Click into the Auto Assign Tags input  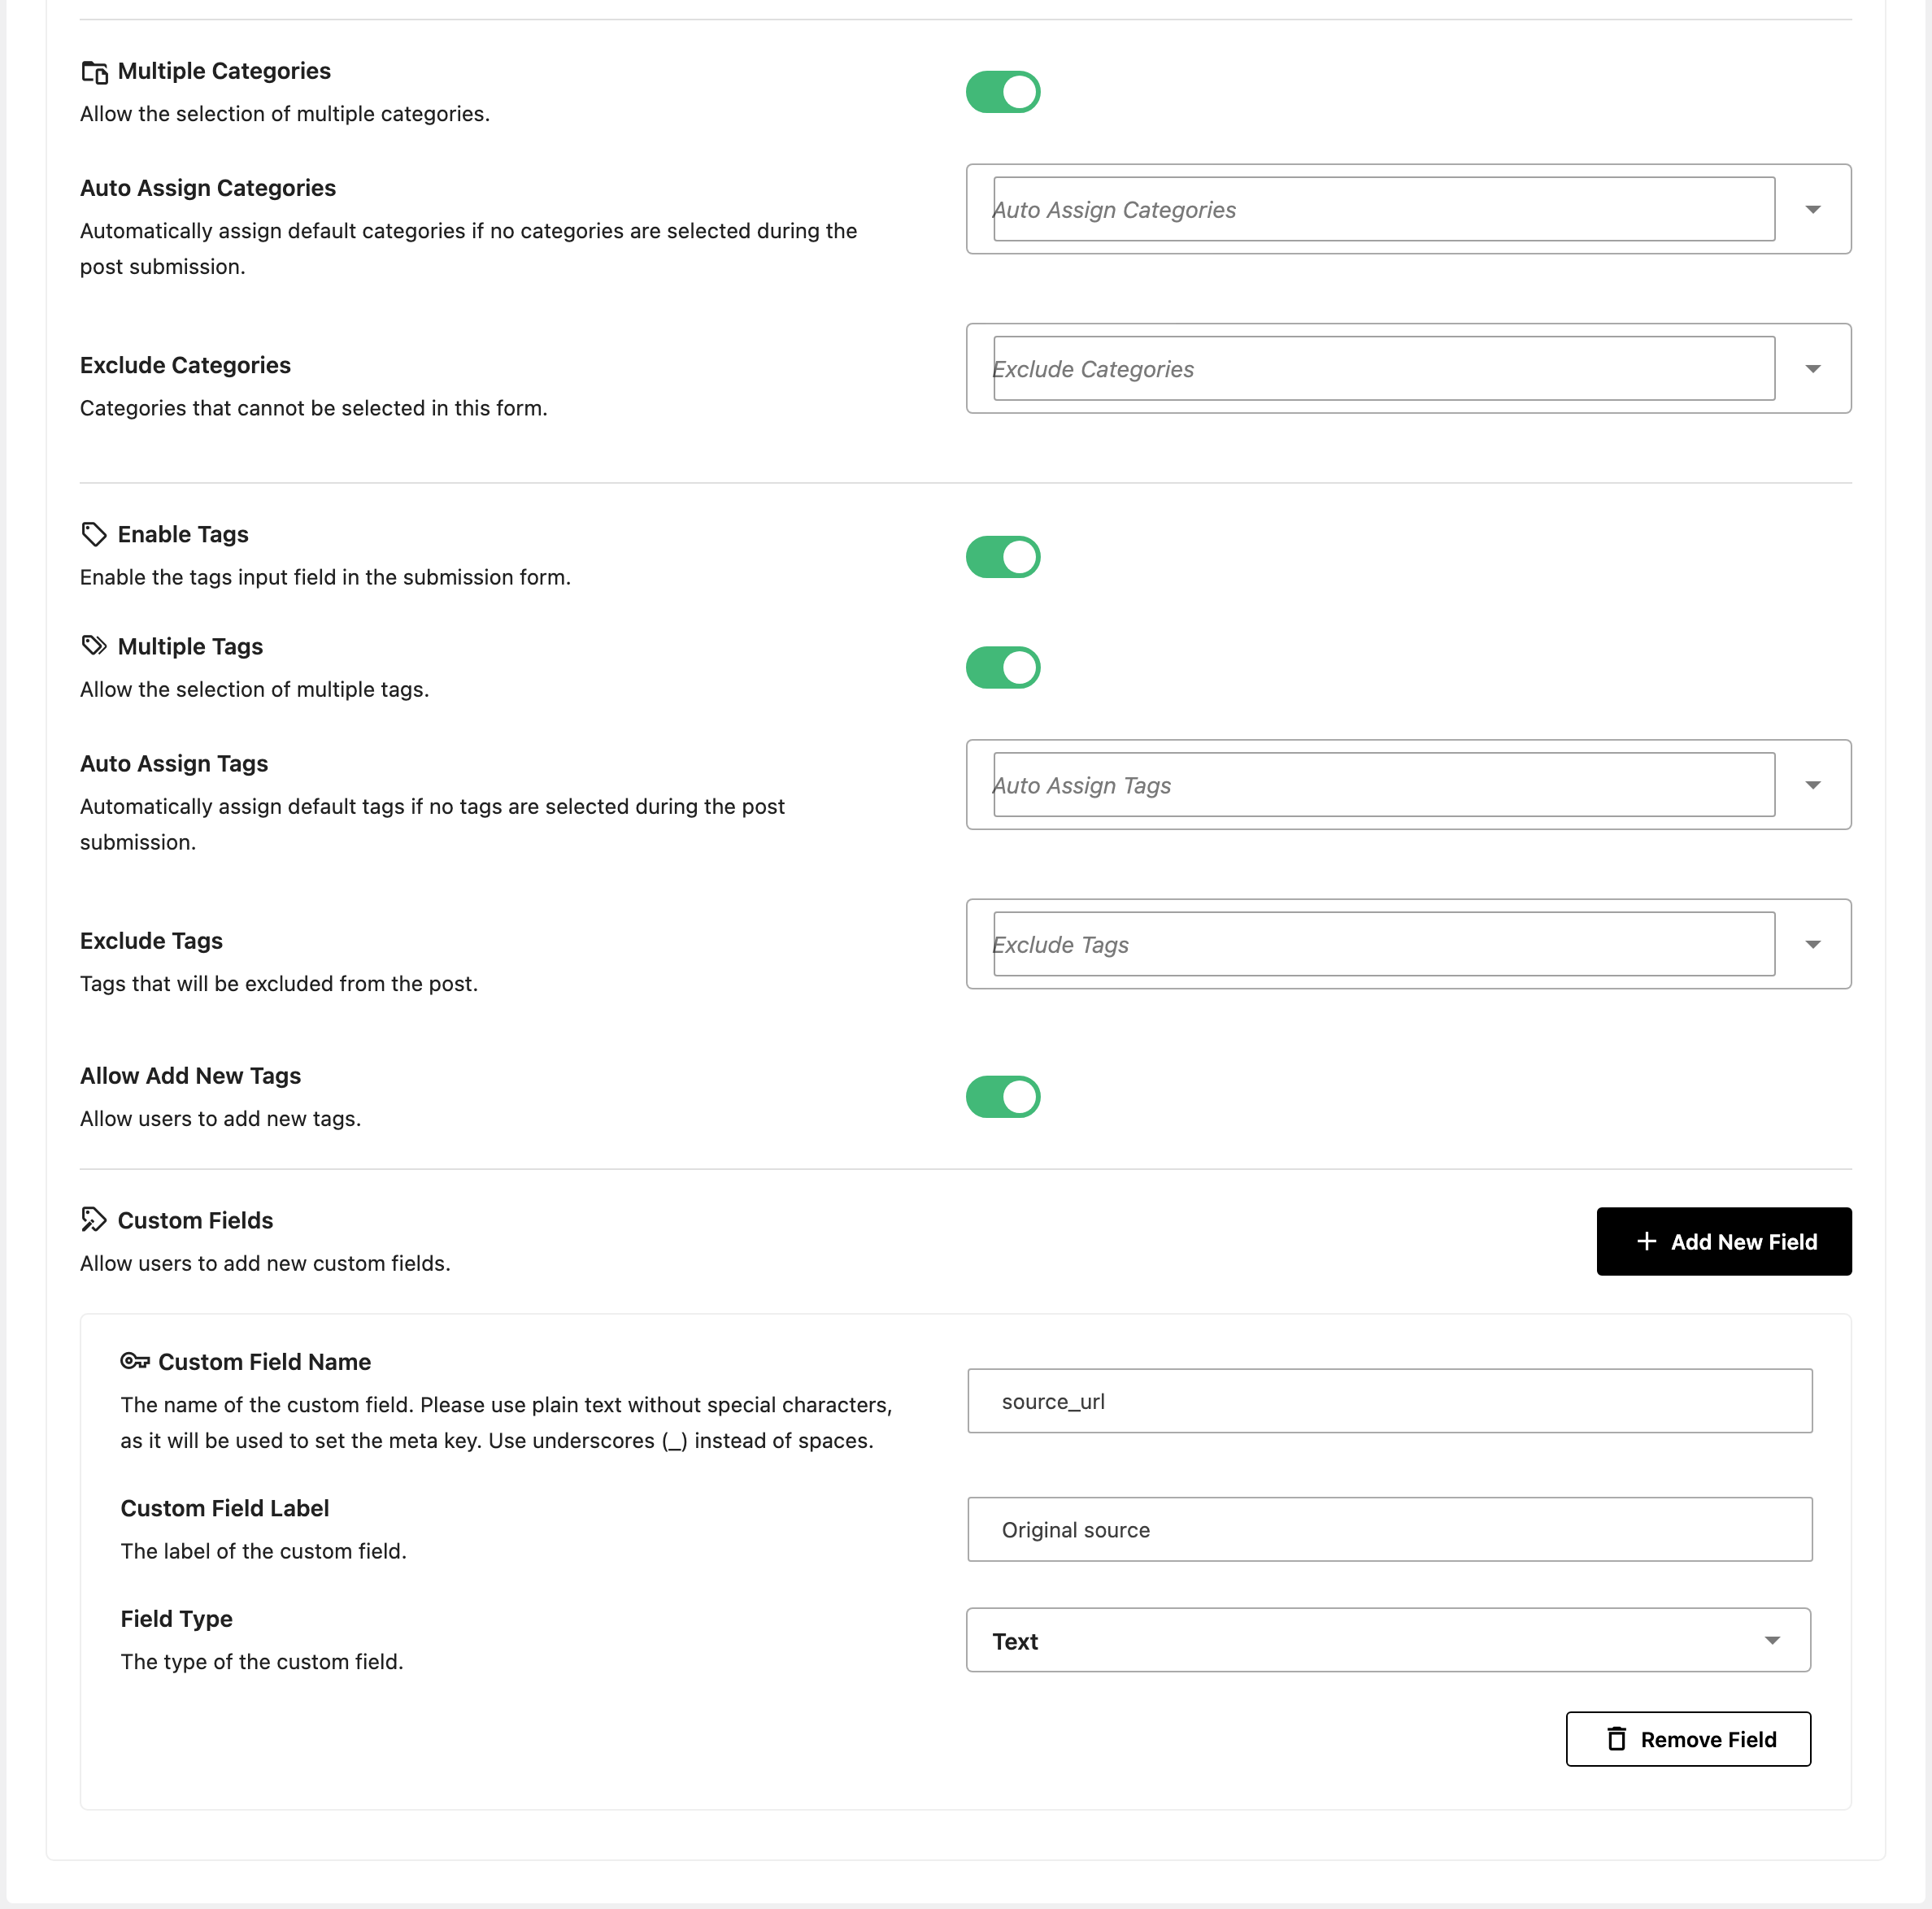pyautogui.click(x=1384, y=784)
